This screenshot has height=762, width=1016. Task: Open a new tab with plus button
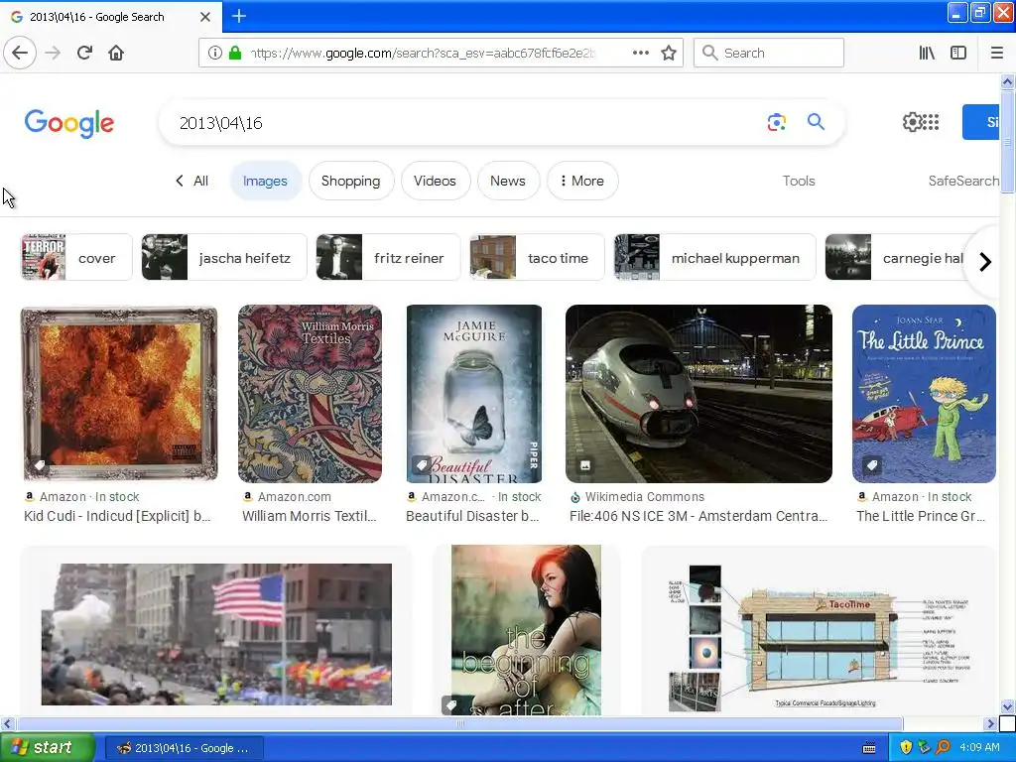(239, 16)
